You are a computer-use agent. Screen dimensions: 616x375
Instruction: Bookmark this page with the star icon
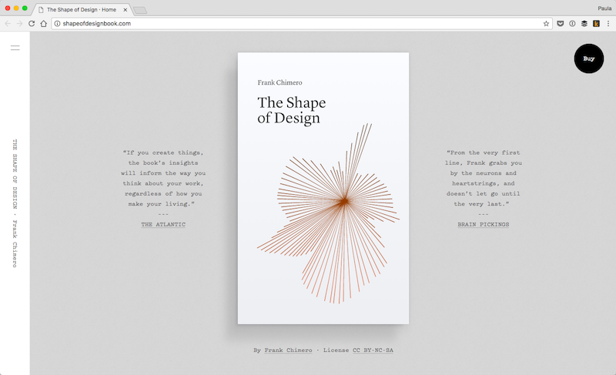point(546,24)
